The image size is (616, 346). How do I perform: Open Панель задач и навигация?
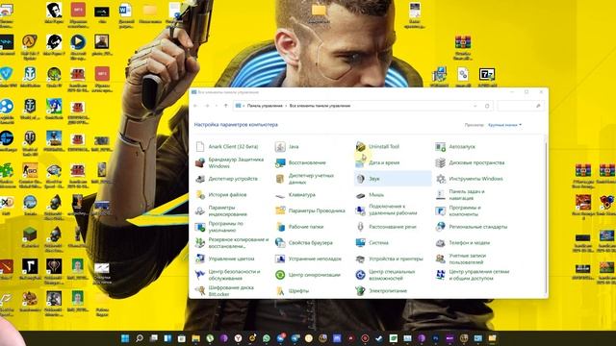(460, 195)
